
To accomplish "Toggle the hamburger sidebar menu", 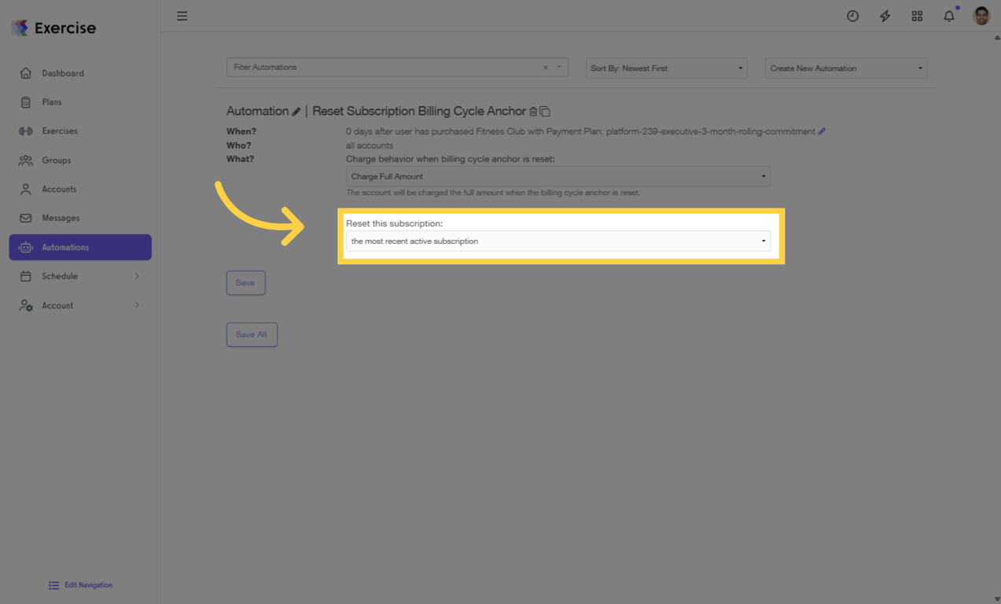I will (182, 16).
